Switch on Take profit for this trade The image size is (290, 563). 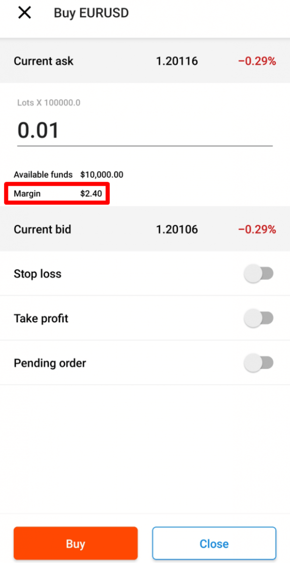(x=259, y=318)
